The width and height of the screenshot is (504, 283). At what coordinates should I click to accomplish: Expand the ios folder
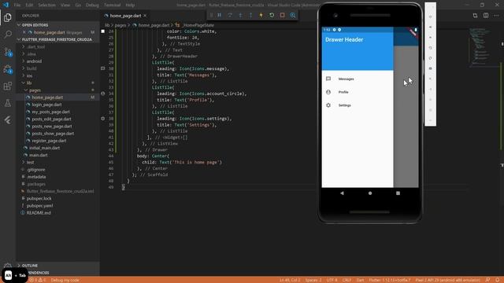pos(30,75)
